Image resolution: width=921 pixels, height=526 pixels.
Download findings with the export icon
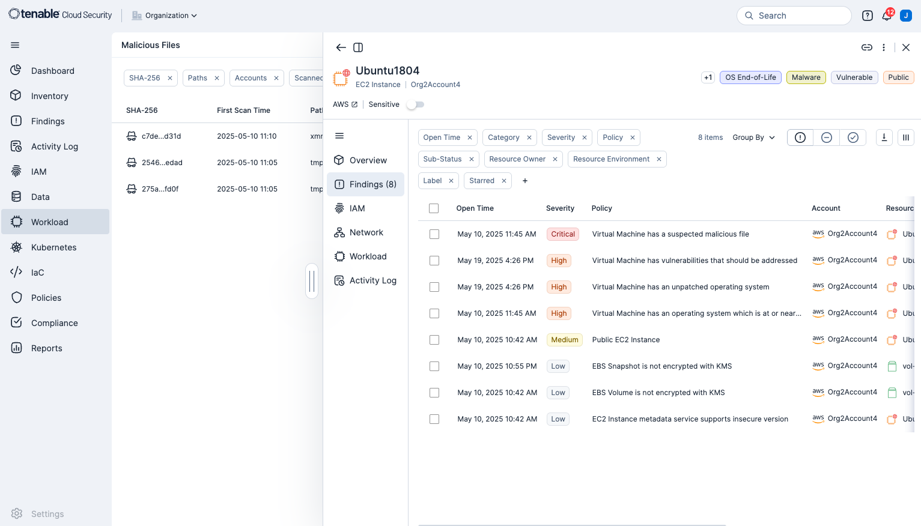point(884,138)
